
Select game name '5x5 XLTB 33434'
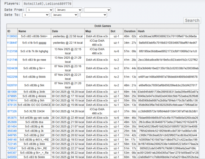click(34, 111)
